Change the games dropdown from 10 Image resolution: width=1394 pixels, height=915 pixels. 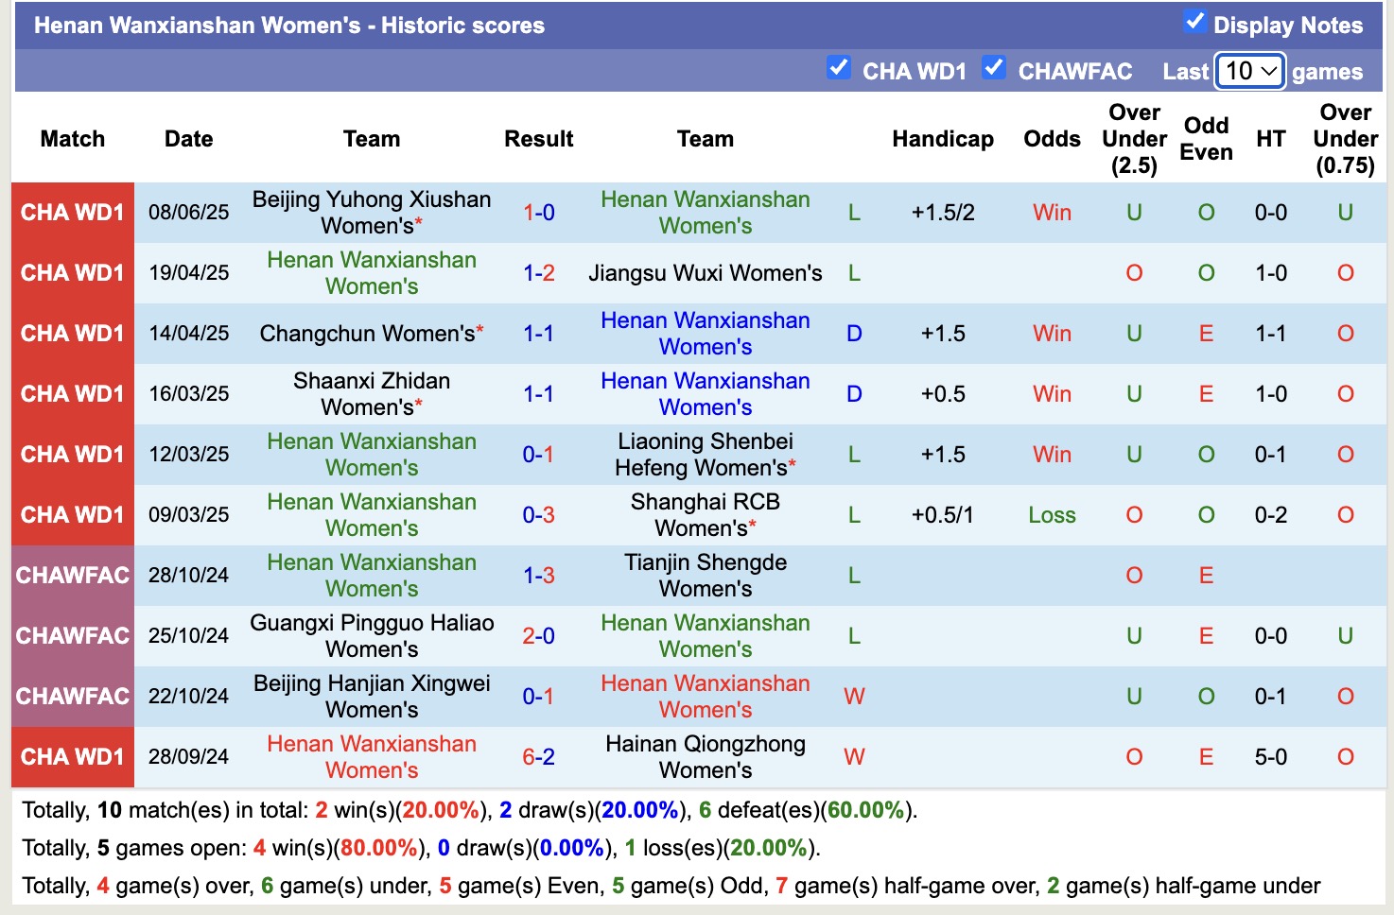tap(1248, 70)
